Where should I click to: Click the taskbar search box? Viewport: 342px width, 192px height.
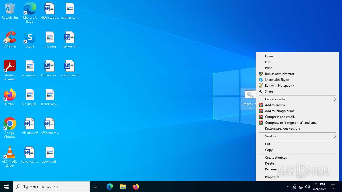[x=51, y=187]
